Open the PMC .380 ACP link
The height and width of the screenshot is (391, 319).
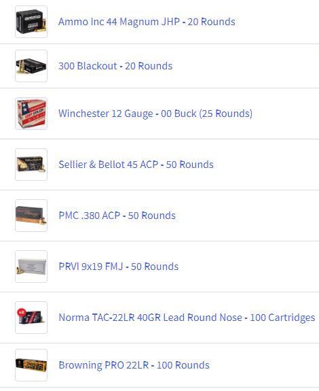click(117, 216)
